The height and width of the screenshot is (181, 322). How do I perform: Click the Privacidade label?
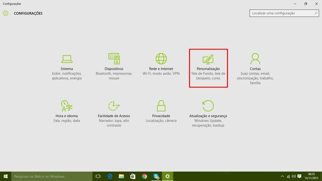pyautogui.click(x=161, y=116)
